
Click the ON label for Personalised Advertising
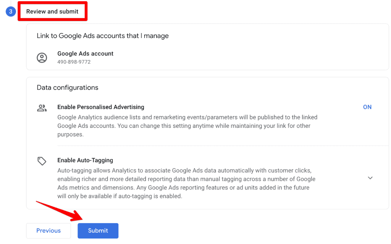point(367,107)
